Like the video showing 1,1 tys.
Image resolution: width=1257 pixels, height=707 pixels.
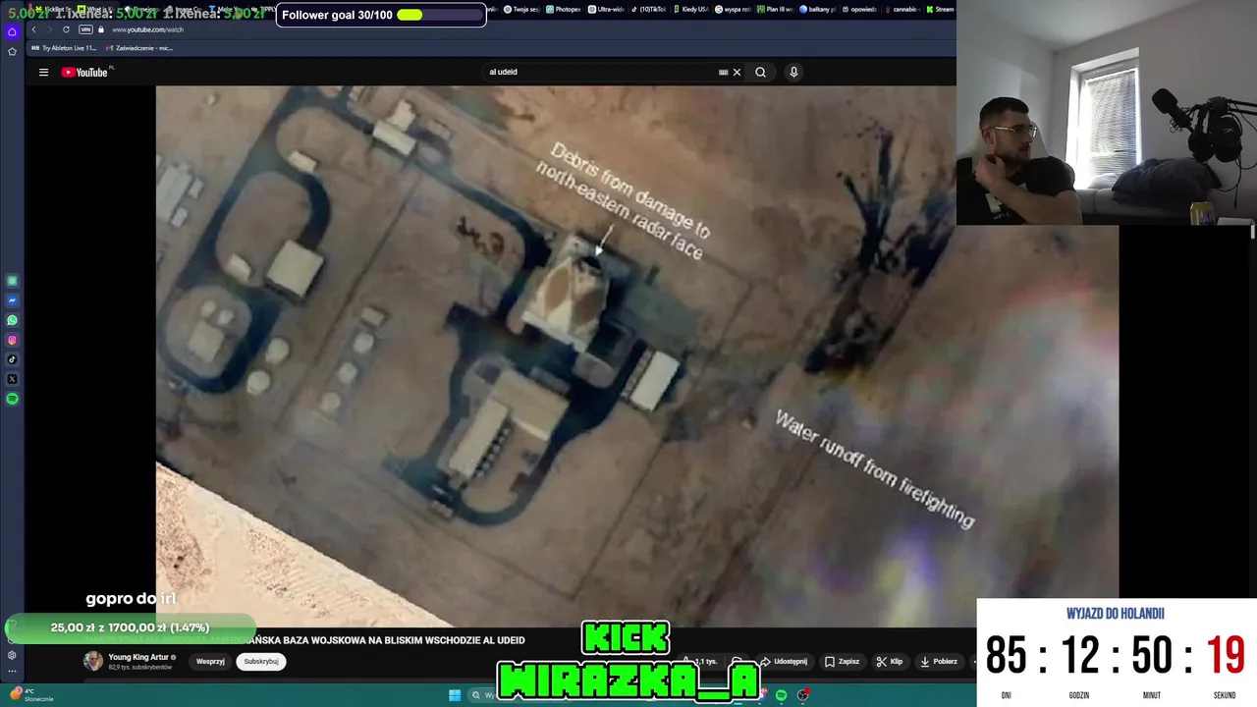pos(700,662)
